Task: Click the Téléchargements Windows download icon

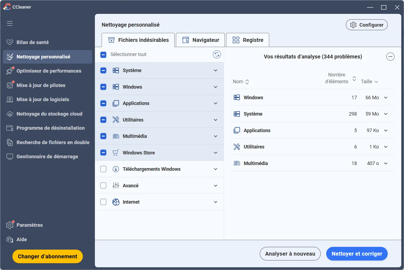Action: point(116,169)
